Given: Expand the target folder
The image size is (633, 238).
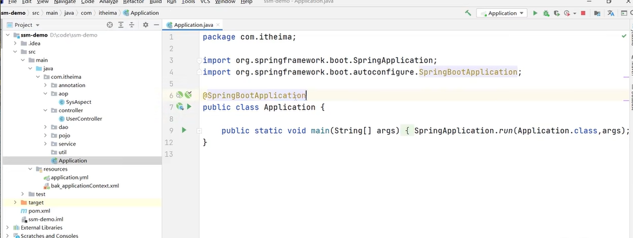Looking at the screenshot, I should [x=15, y=203].
